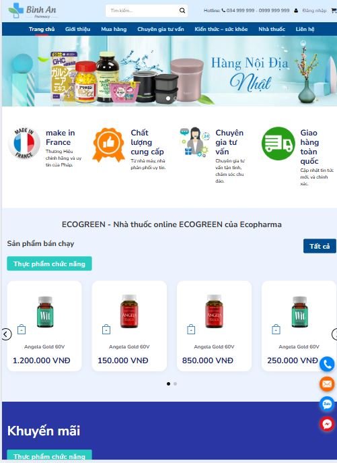
Task: Click the floating phone call icon
Action: click(x=327, y=364)
